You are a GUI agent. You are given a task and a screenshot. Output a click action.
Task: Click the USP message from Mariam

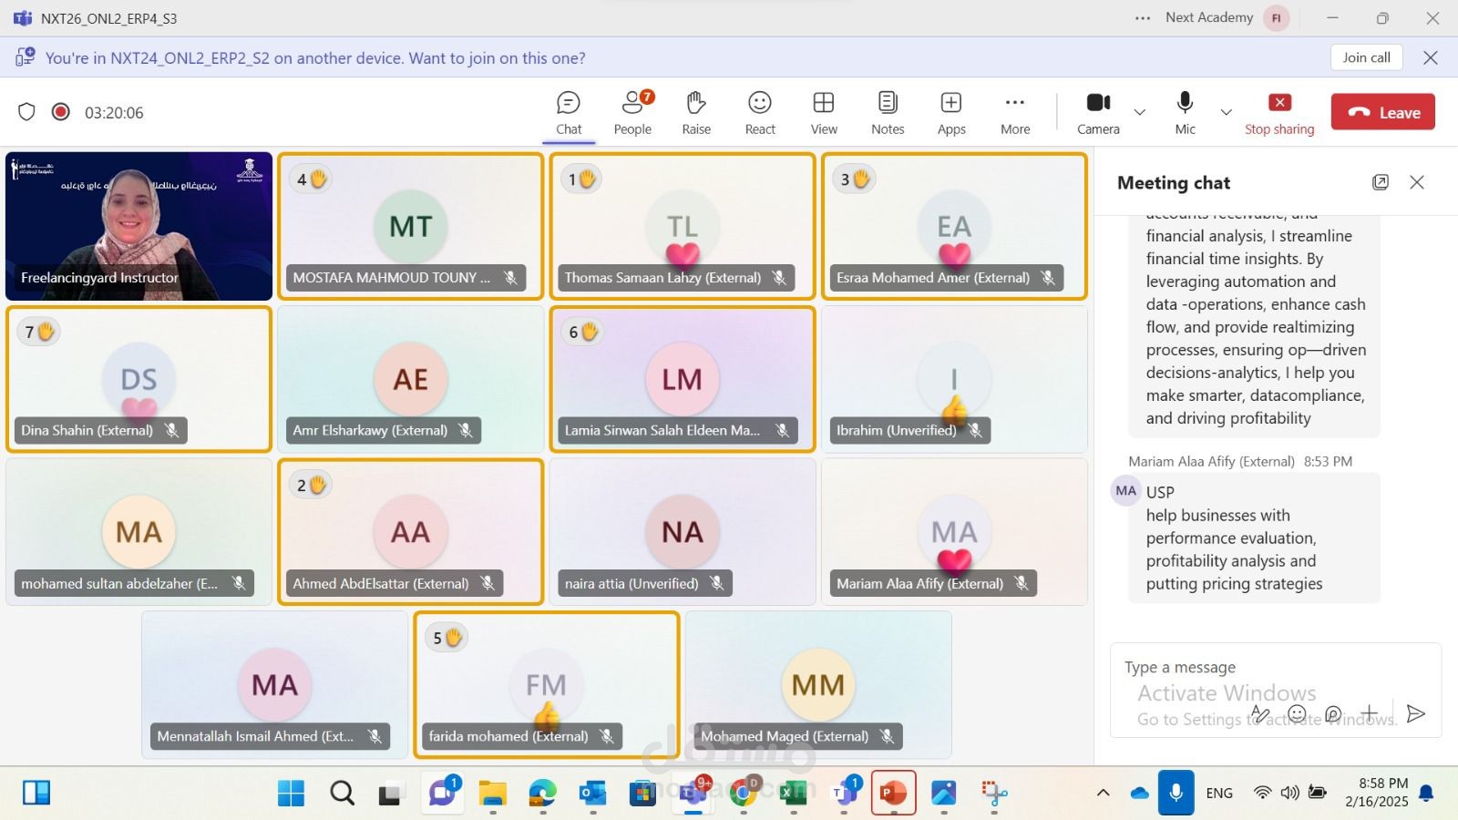click(1254, 538)
